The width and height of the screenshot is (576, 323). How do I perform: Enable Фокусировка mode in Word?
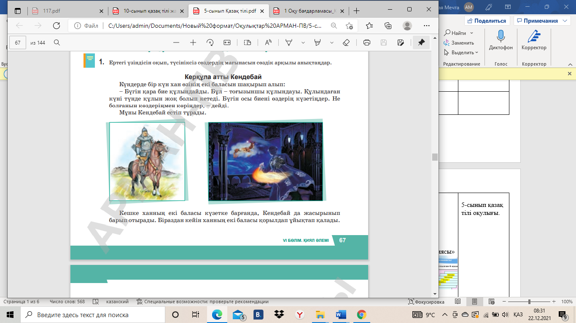(426, 302)
